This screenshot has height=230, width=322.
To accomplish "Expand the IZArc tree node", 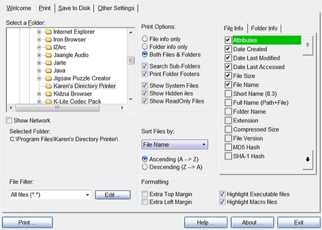I will 39,47.
